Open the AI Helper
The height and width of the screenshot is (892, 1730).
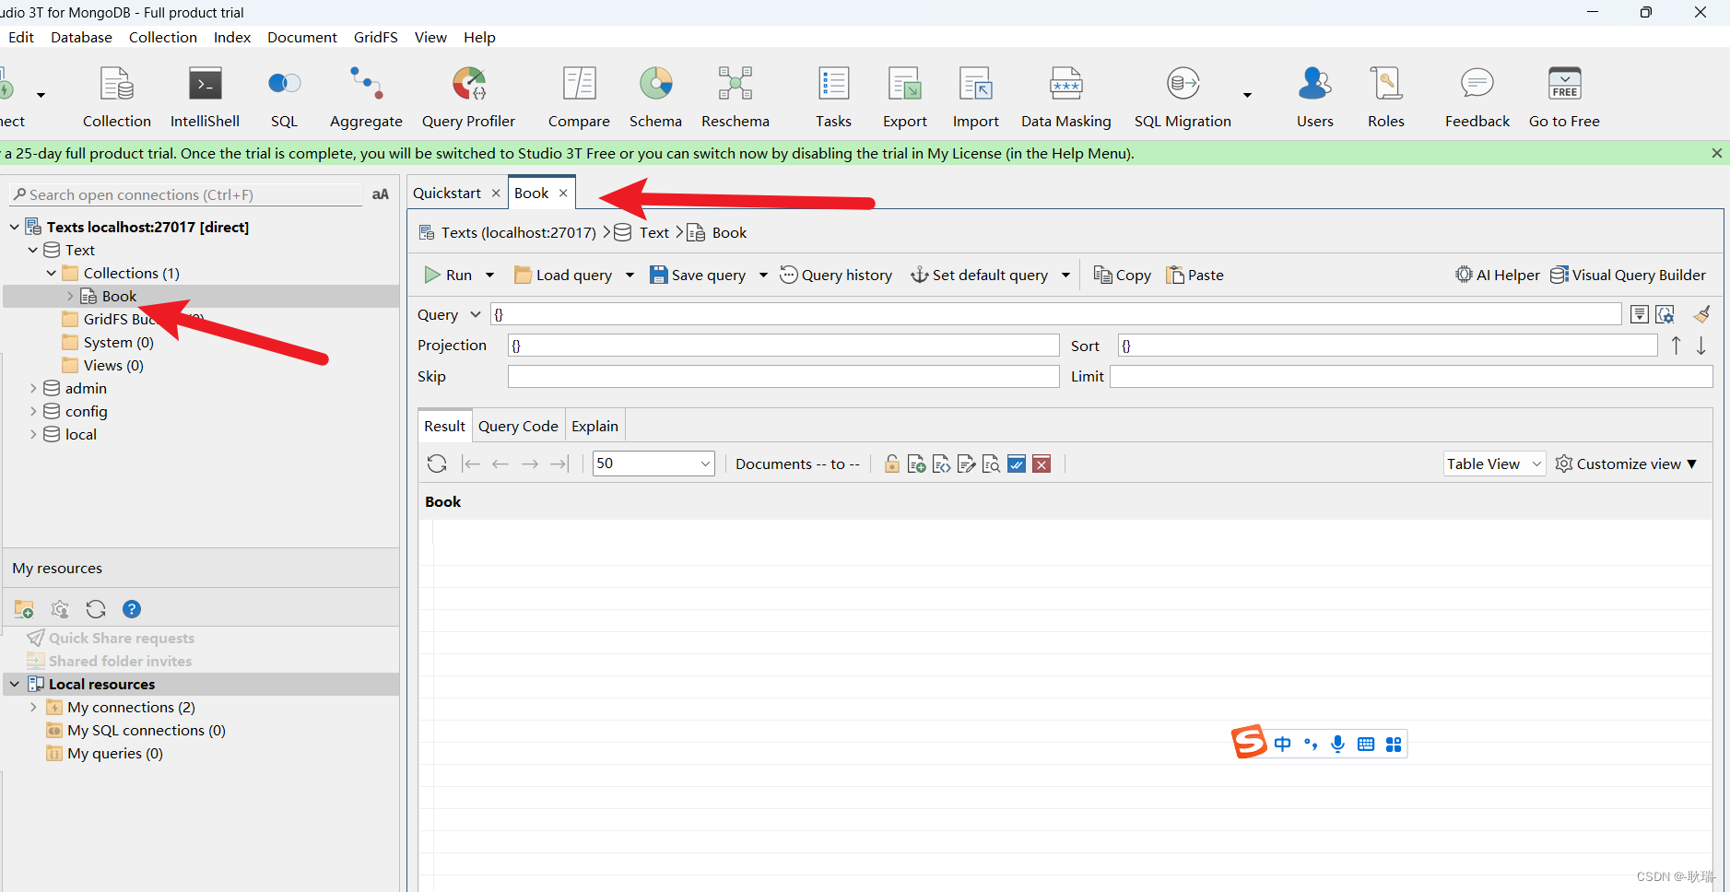pos(1498,275)
